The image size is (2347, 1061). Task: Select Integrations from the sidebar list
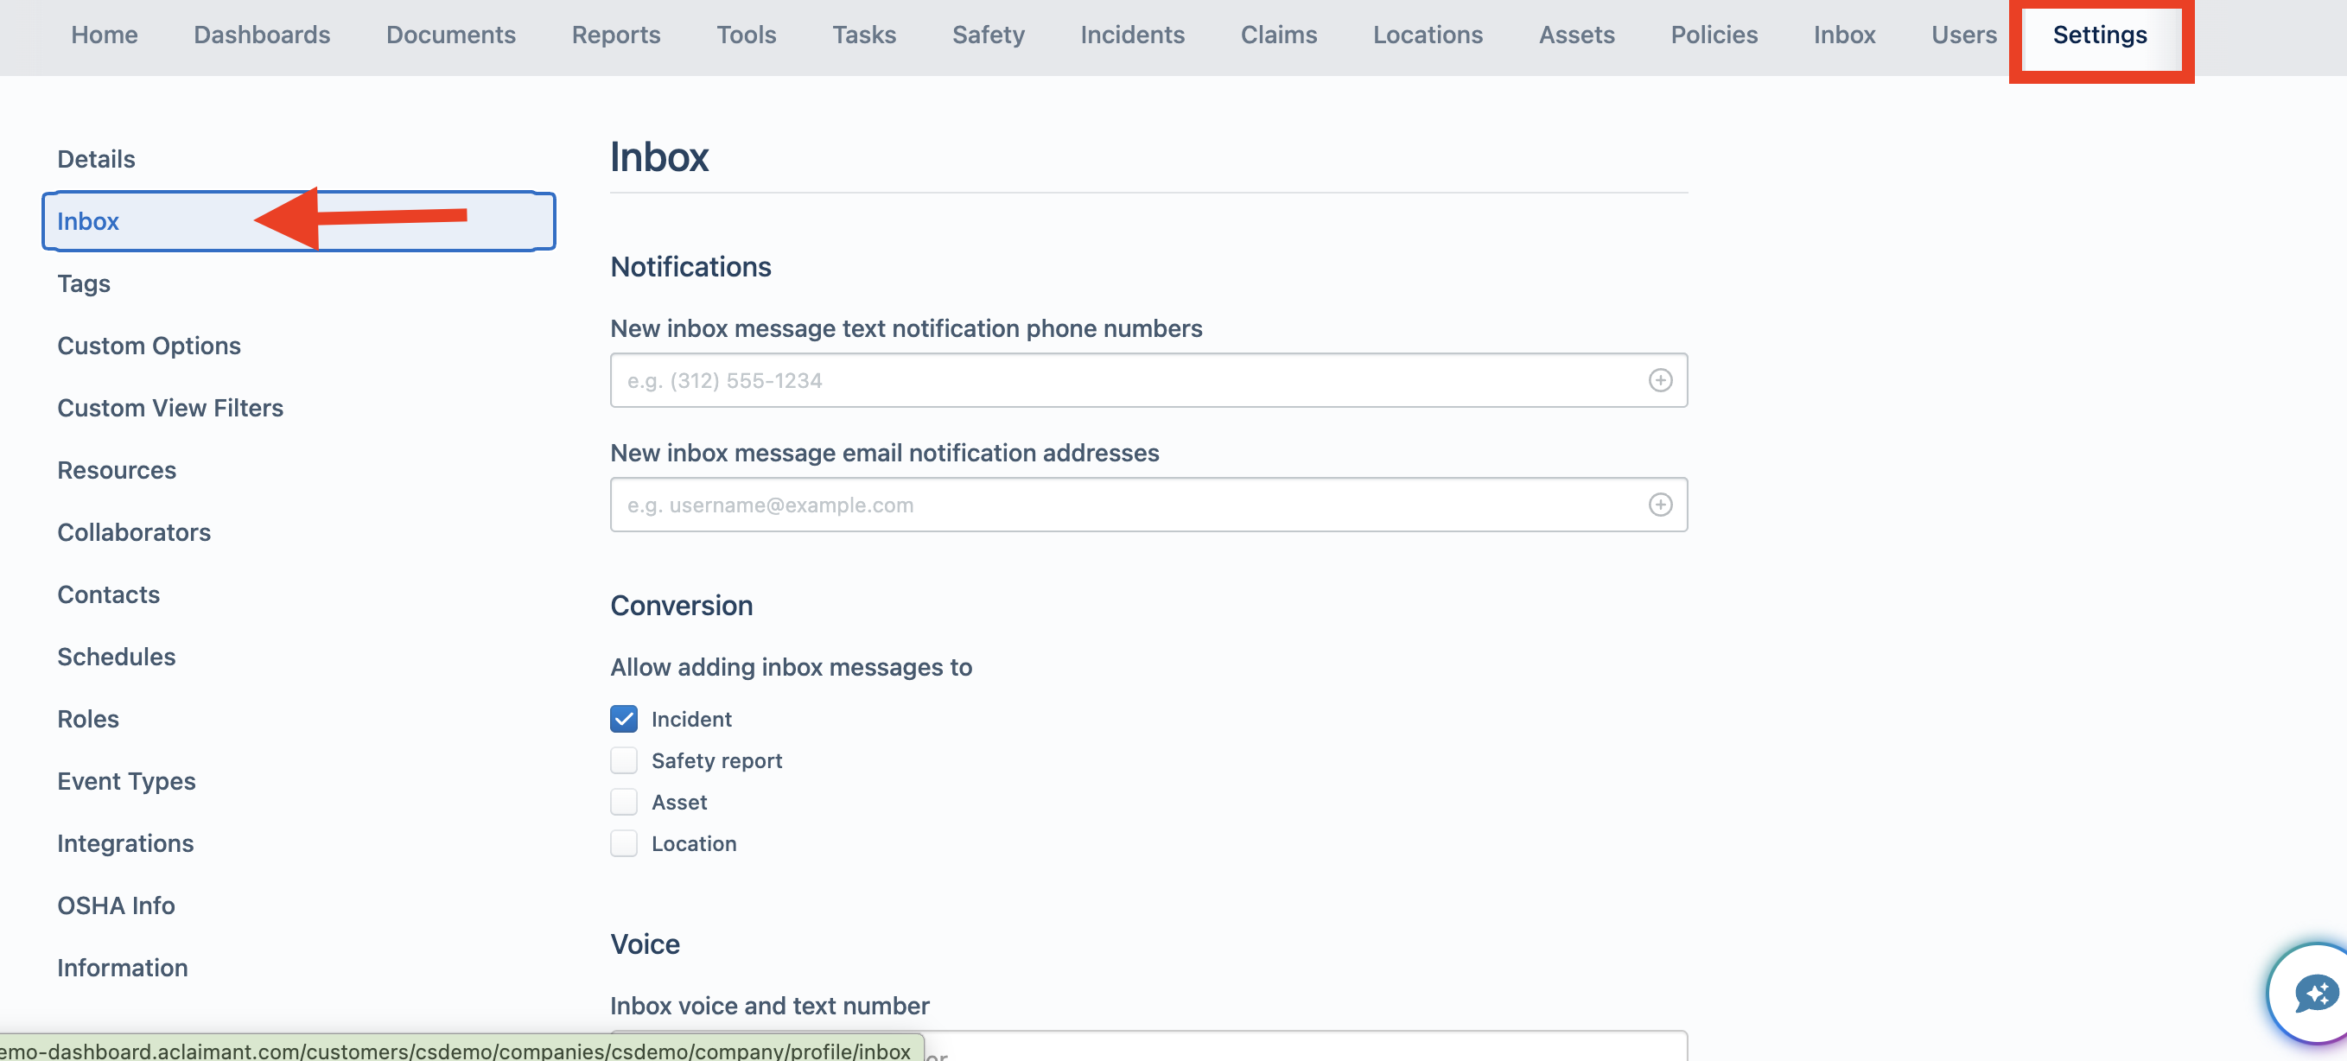point(126,844)
